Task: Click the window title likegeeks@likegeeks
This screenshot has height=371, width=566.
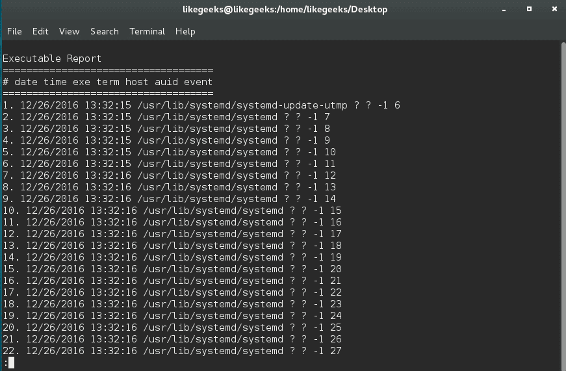Action: tap(285, 9)
